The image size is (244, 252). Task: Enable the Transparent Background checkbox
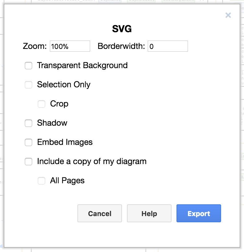pyautogui.click(x=28, y=66)
